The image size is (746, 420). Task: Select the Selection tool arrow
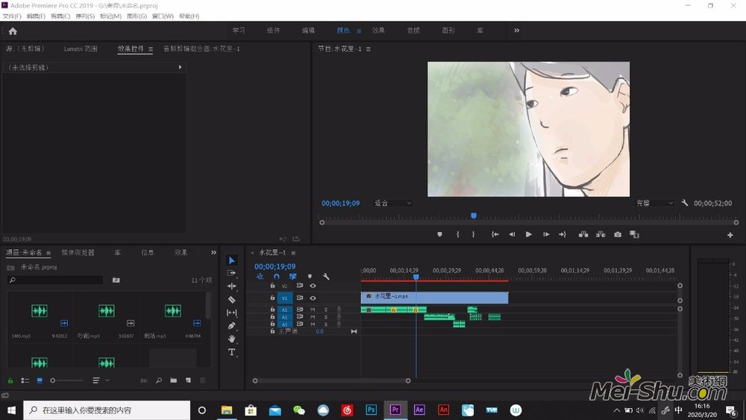click(x=232, y=260)
